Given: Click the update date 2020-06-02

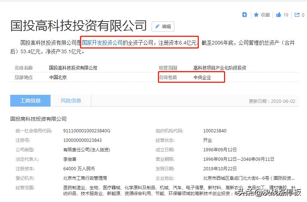Looking at the screenshot, I should 283,101.
